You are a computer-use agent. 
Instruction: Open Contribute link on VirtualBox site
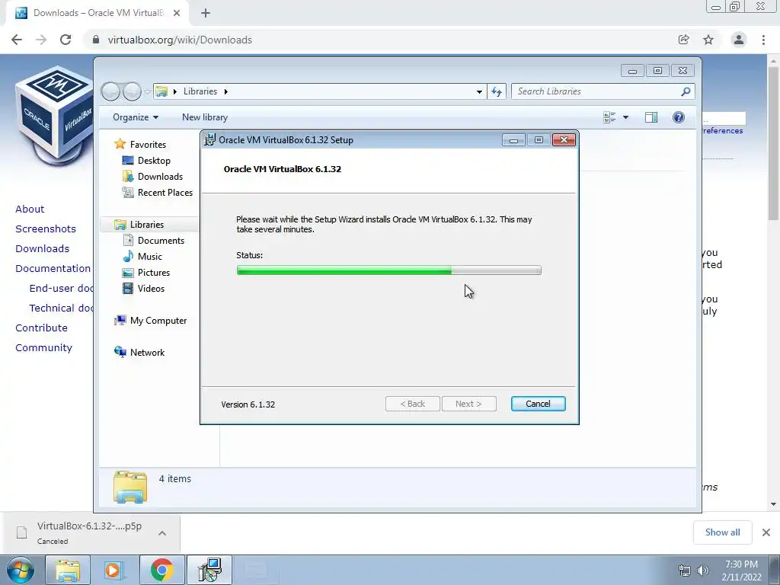point(41,328)
